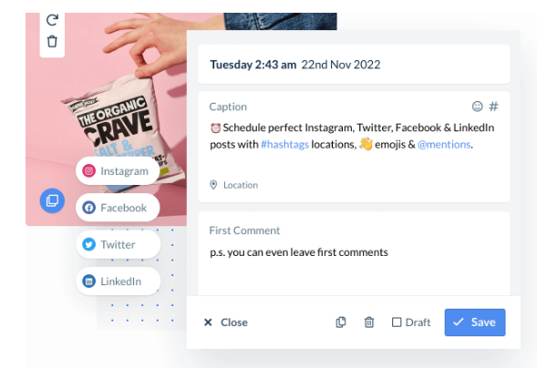Image resolution: width=537 pixels, height=368 pixels.
Task: Open the hashtag suggestions icon
Action: click(493, 107)
